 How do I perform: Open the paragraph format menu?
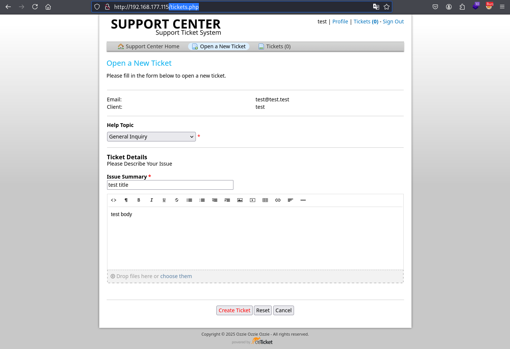[126, 200]
